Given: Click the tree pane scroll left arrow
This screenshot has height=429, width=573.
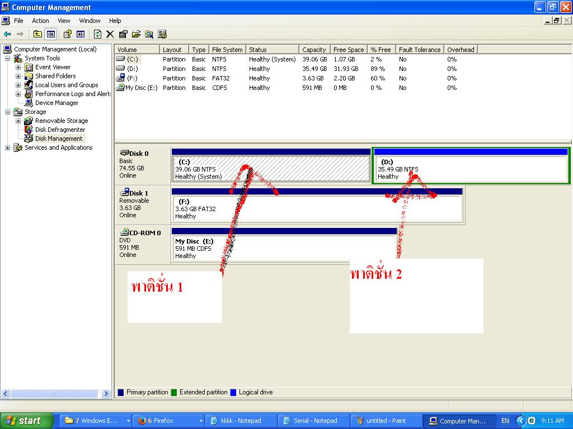Looking at the screenshot, I should (6, 394).
